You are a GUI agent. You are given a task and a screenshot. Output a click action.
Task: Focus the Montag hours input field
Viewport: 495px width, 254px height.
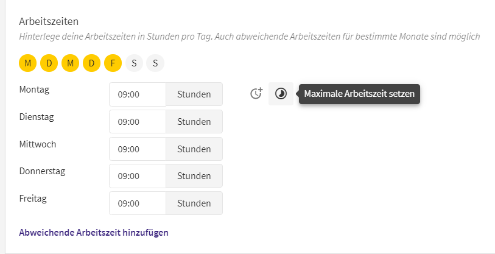pyautogui.click(x=138, y=94)
